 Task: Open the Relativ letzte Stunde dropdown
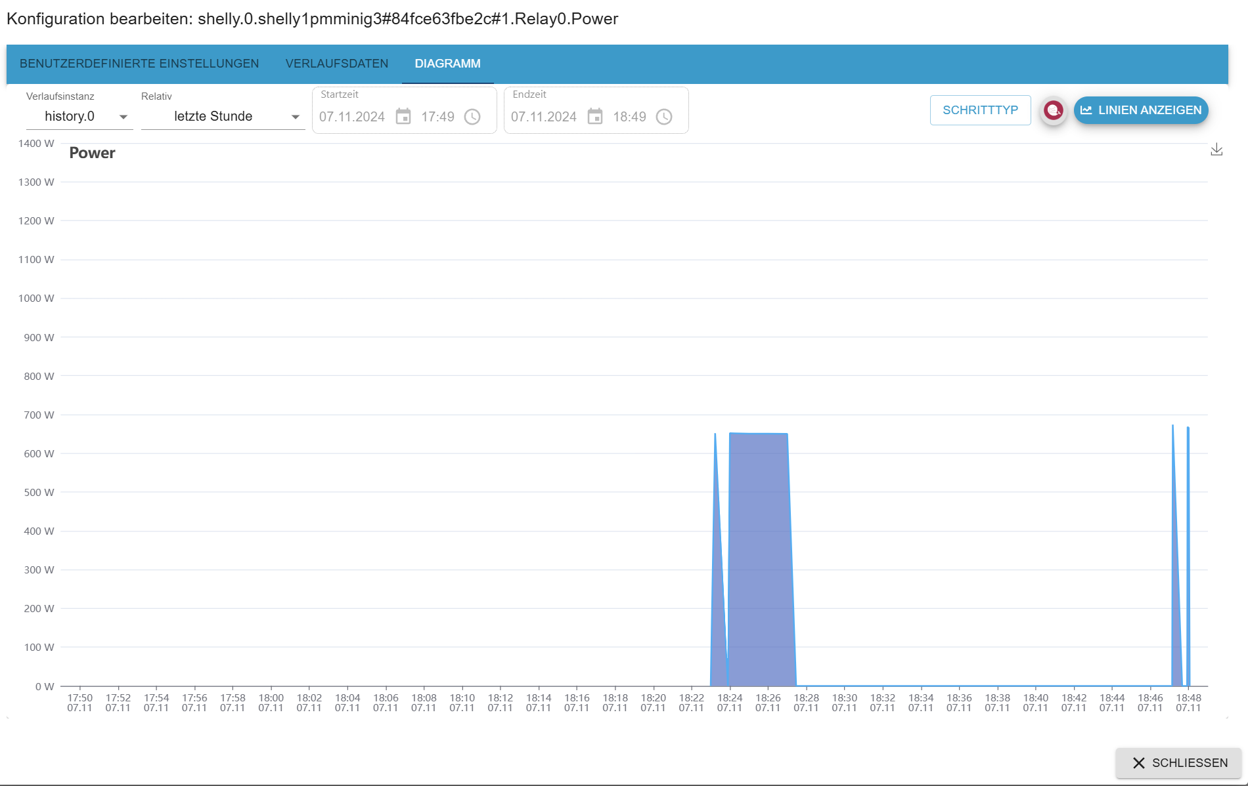click(x=223, y=117)
